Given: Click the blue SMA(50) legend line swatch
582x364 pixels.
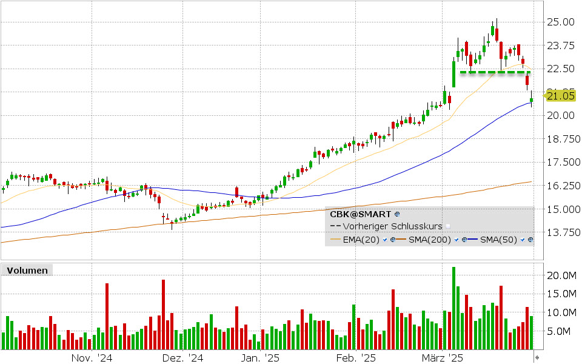Looking at the screenshot, I should pyautogui.click(x=472, y=239).
